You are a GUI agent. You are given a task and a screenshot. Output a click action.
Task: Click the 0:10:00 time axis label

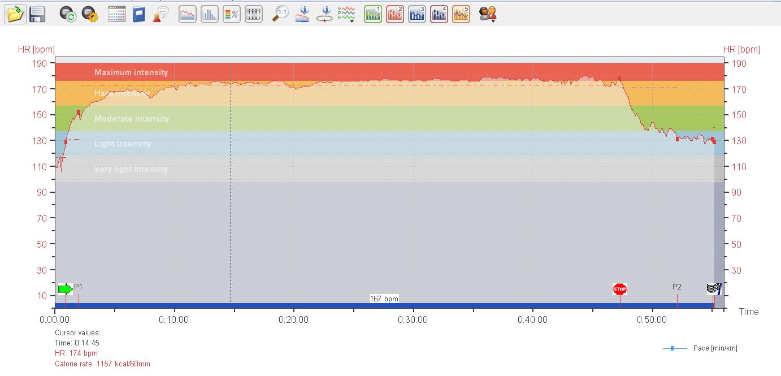174,319
